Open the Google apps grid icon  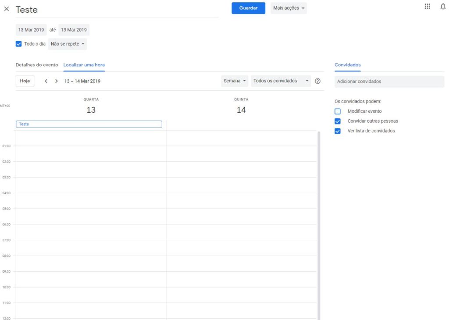coord(427,6)
